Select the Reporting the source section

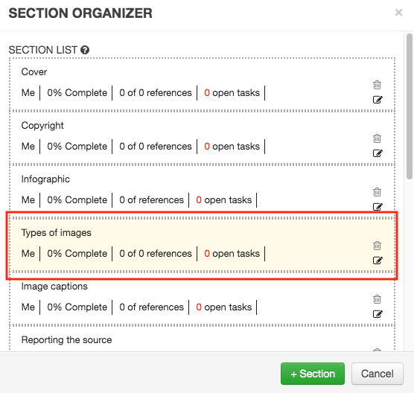click(203, 339)
